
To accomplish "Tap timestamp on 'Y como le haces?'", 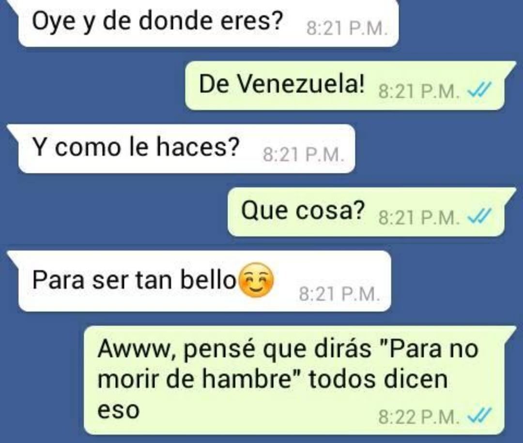I will [304, 155].
